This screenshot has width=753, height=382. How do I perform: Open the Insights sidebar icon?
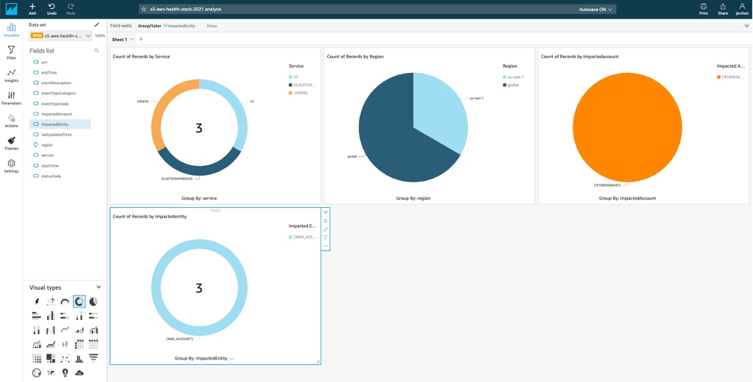click(11, 75)
